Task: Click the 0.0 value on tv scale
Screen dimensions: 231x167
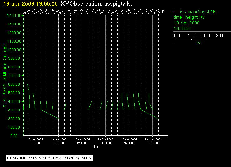Action: tap(177, 36)
